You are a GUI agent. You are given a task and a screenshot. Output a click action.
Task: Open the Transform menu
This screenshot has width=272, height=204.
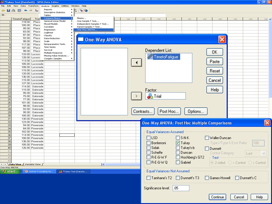click(33, 6)
